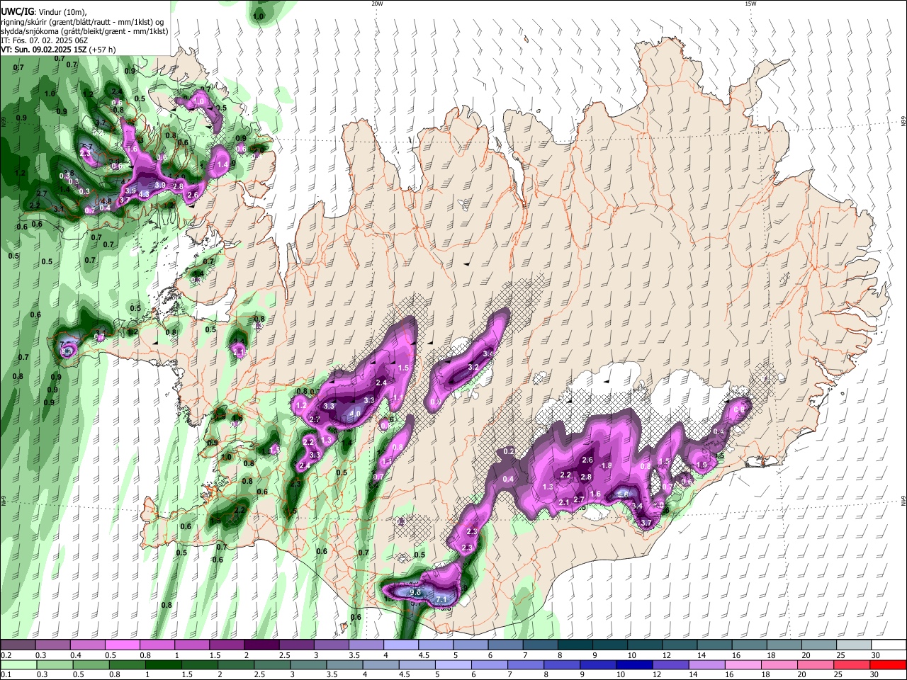Click the 0.1 label on the bottom legend row
Image resolution: width=907 pixels, height=680 pixels.
pos(6,675)
